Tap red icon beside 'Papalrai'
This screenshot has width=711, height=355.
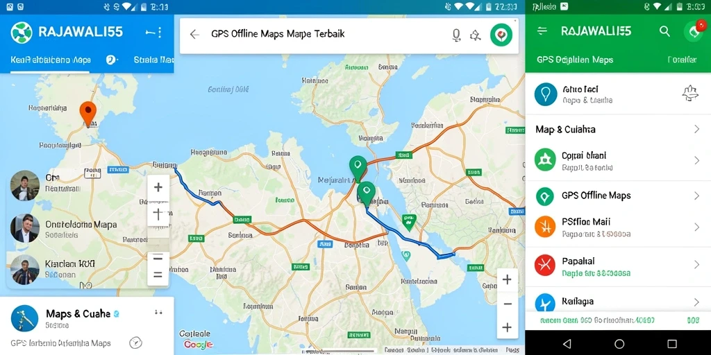click(545, 266)
